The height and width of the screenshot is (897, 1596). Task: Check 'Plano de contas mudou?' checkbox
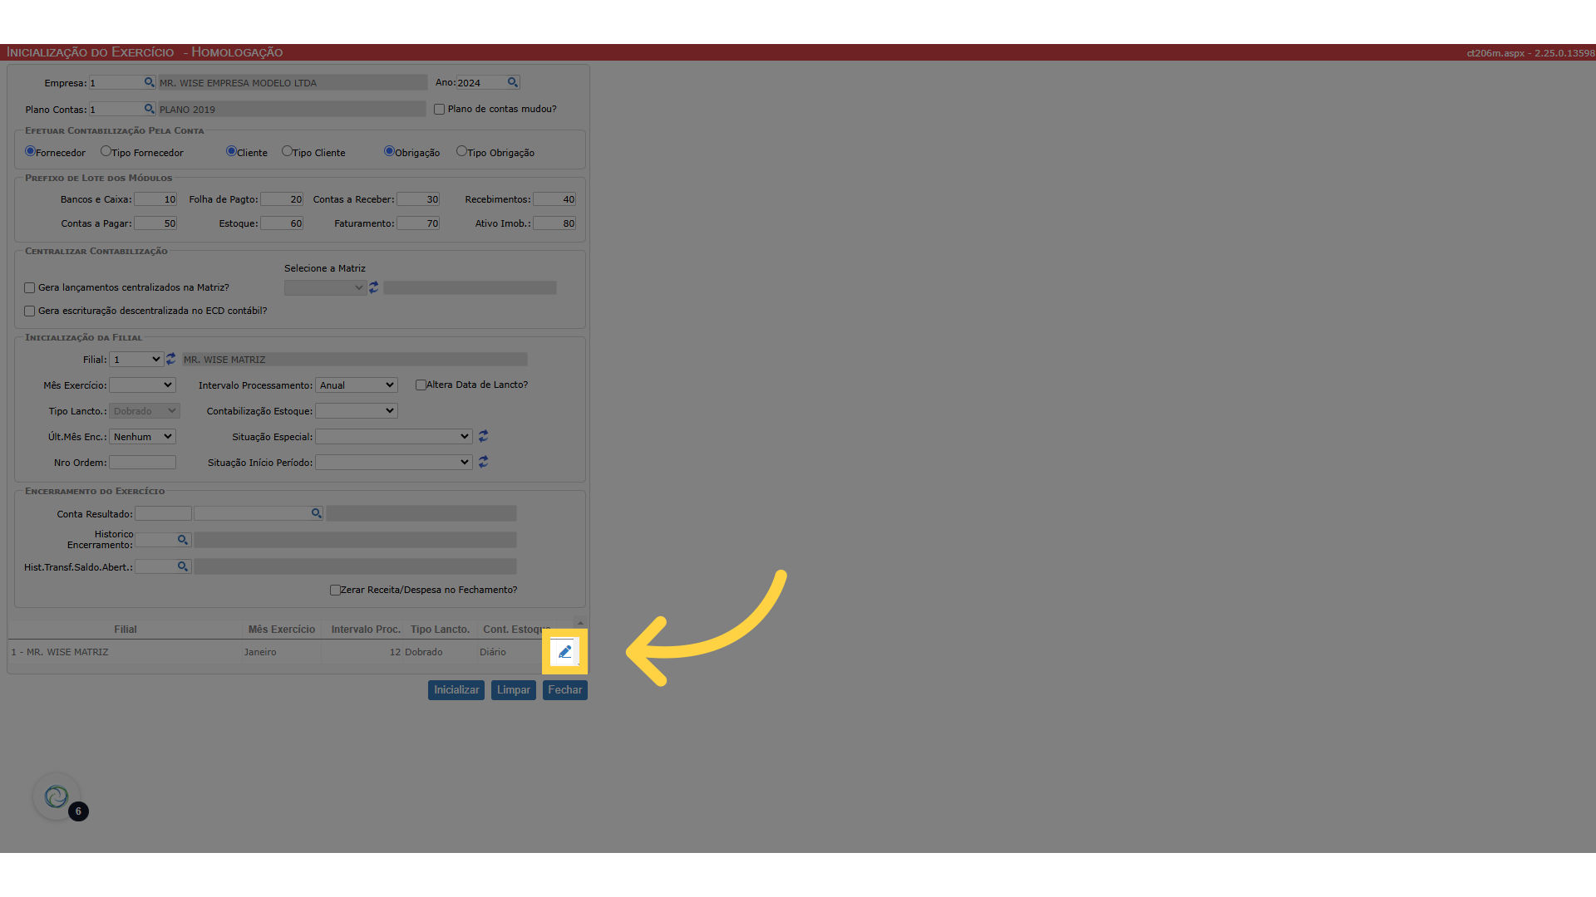click(440, 110)
